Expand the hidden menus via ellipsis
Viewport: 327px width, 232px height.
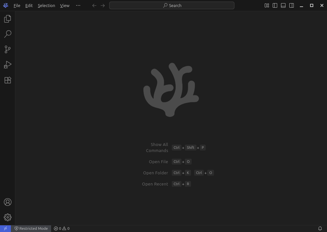coord(78,5)
